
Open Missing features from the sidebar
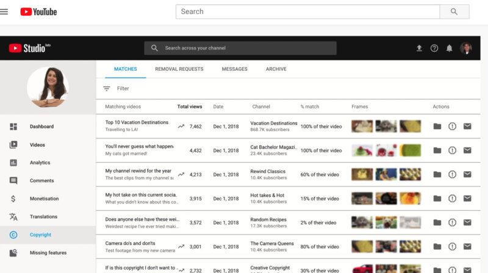48,253
